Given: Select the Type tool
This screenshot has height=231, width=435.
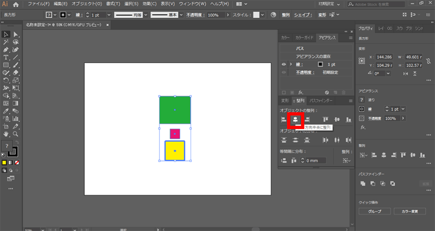Looking at the screenshot, I should pyautogui.click(x=6, y=58).
